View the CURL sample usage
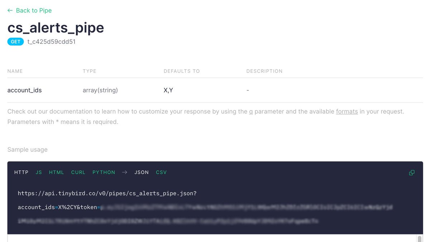The width and height of the screenshot is (430, 242). [x=78, y=172]
